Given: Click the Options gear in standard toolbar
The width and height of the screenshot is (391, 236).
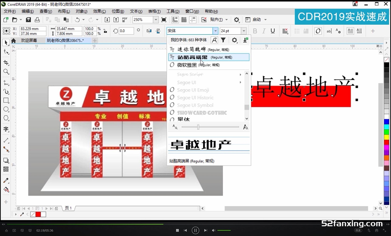Looking at the screenshot, I should point(237,20).
